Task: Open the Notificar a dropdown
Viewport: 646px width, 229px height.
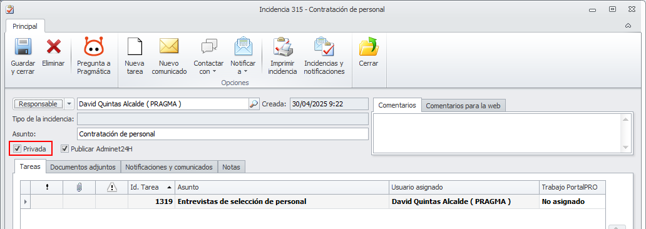Action: point(243,56)
